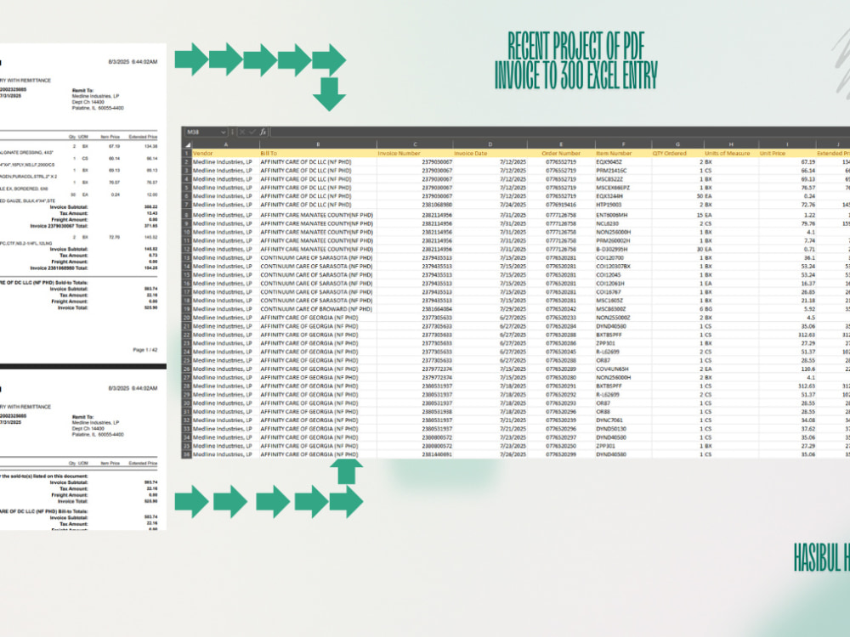Viewport: 850px width, 637px height.
Task: Click invoice date cell '7/26/2025'
Action: (490, 454)
